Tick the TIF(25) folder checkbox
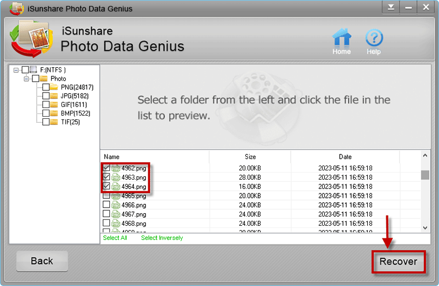Image resolution: width=439 pixels, height=286 pixels. pos(46,122)
